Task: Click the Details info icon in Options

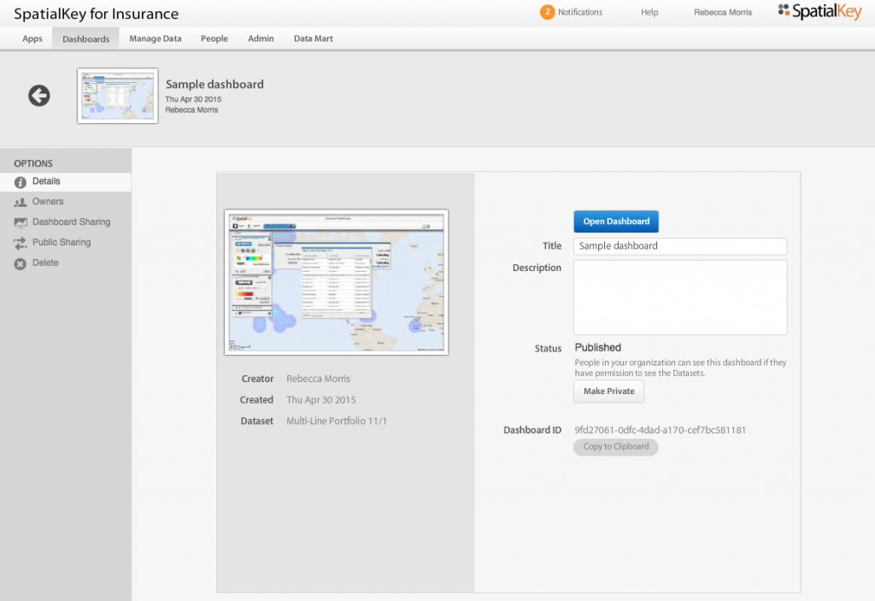Action: (x=21, y=182)
